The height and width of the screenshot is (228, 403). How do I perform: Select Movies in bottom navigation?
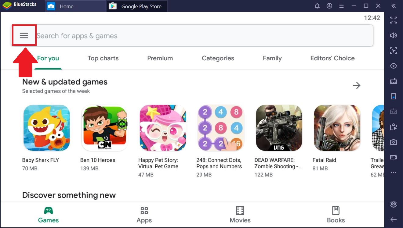tap(240, 215)
